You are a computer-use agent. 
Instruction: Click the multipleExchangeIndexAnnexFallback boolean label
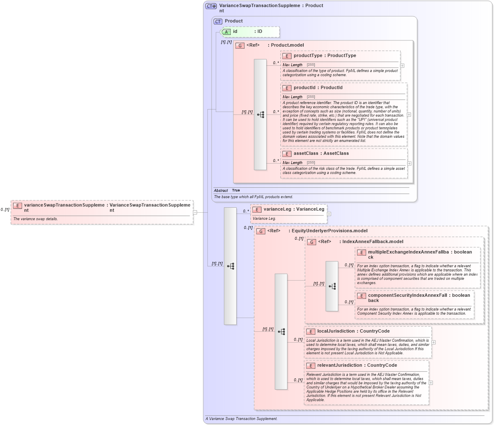click(x=420, y=255)
